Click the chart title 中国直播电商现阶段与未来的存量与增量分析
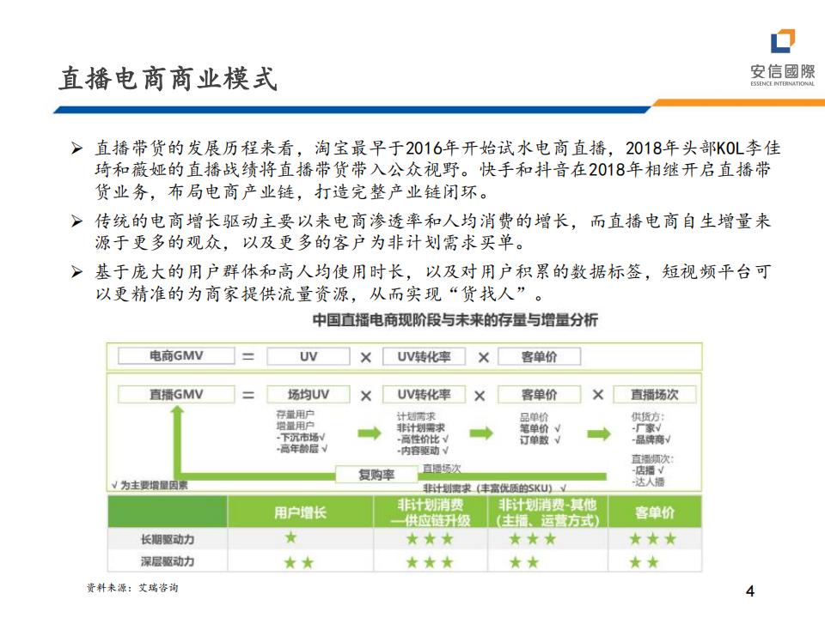The height and width of the screenshot is (618, 825). (x=455, y=319)
